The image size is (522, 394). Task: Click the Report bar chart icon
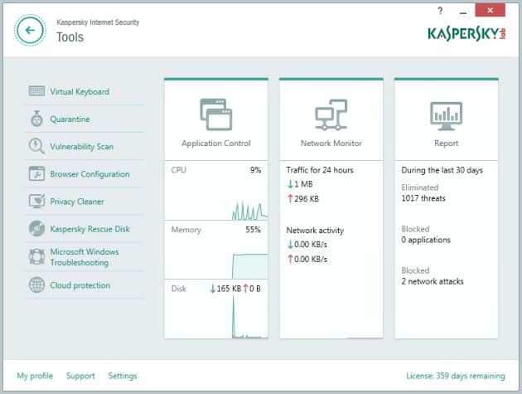click(446, 115)
